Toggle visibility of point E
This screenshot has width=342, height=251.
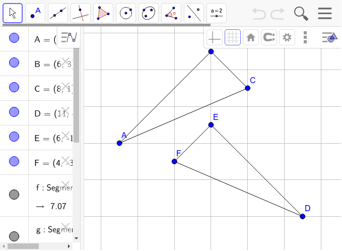[14, 137]
